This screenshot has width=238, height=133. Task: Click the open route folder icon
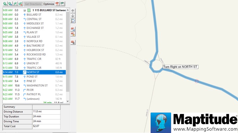(x=73, y=34)
